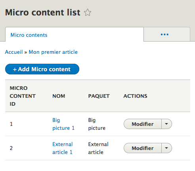
Task: Click the NOM column header
Action: [x=59, y=96]
